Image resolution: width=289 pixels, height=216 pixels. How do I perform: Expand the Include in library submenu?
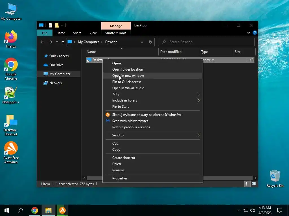pos(198,100)
